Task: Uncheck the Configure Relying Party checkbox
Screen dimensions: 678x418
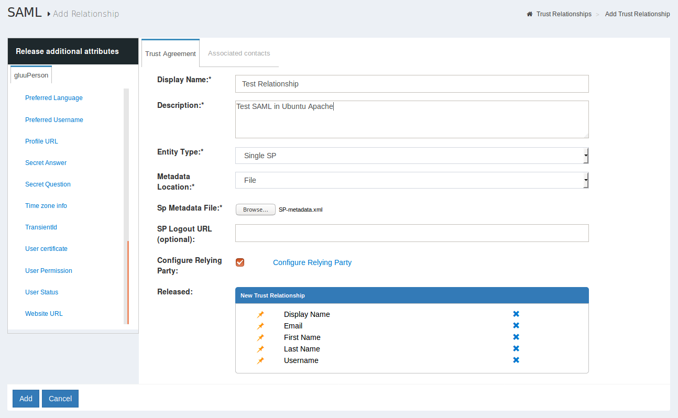Action: [240, 262]
